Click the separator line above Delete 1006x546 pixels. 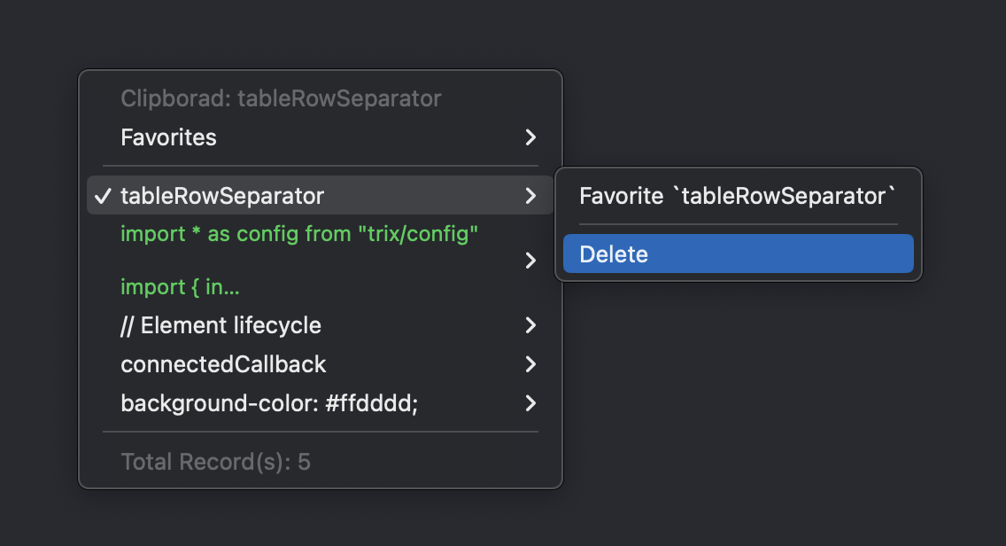click(738, 225)
